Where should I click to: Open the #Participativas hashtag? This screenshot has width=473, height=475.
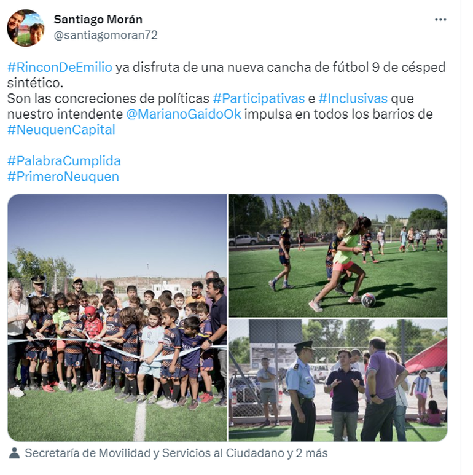259,99
